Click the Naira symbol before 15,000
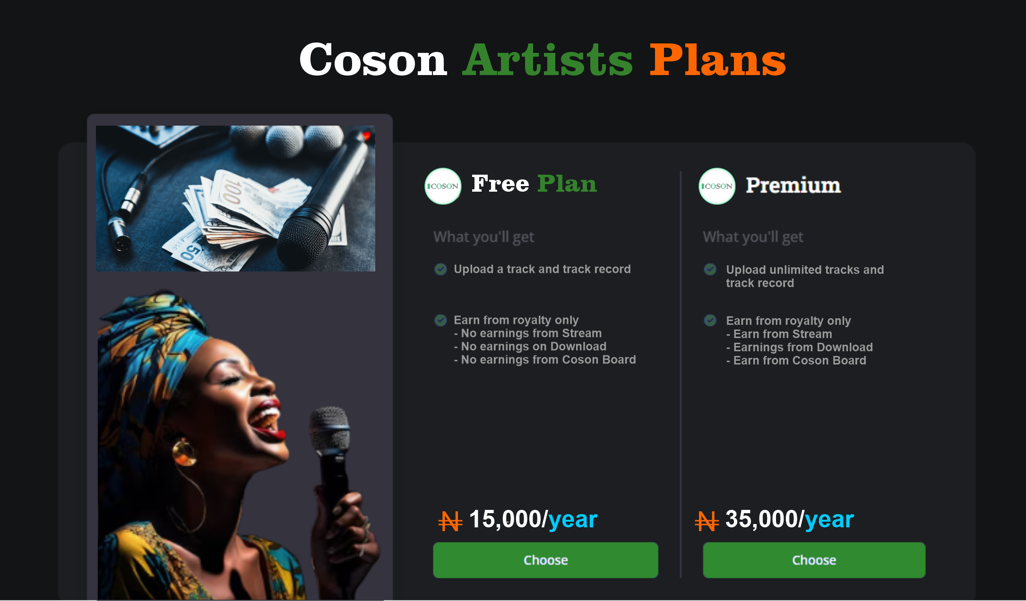Viewport: 1026px width, 601px height. coord(450,521)
